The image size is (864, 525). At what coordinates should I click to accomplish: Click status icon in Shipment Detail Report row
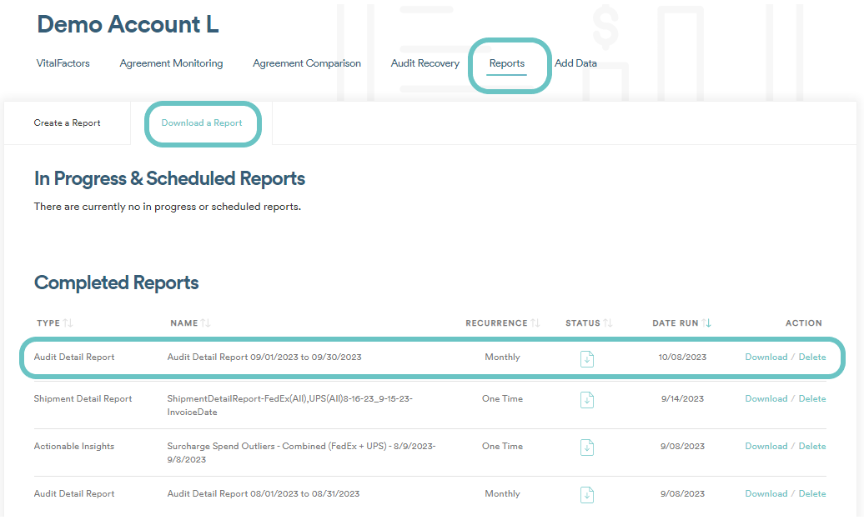tap(587, 400)
